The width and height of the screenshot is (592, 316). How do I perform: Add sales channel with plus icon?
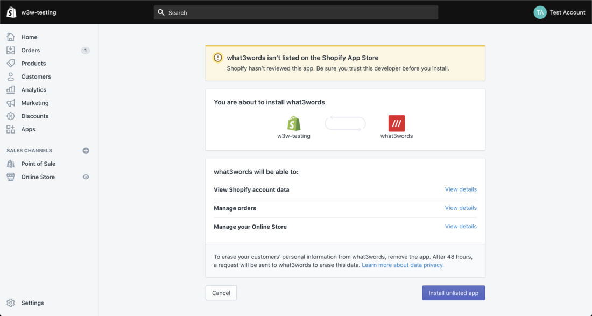(x=86, y=151)
